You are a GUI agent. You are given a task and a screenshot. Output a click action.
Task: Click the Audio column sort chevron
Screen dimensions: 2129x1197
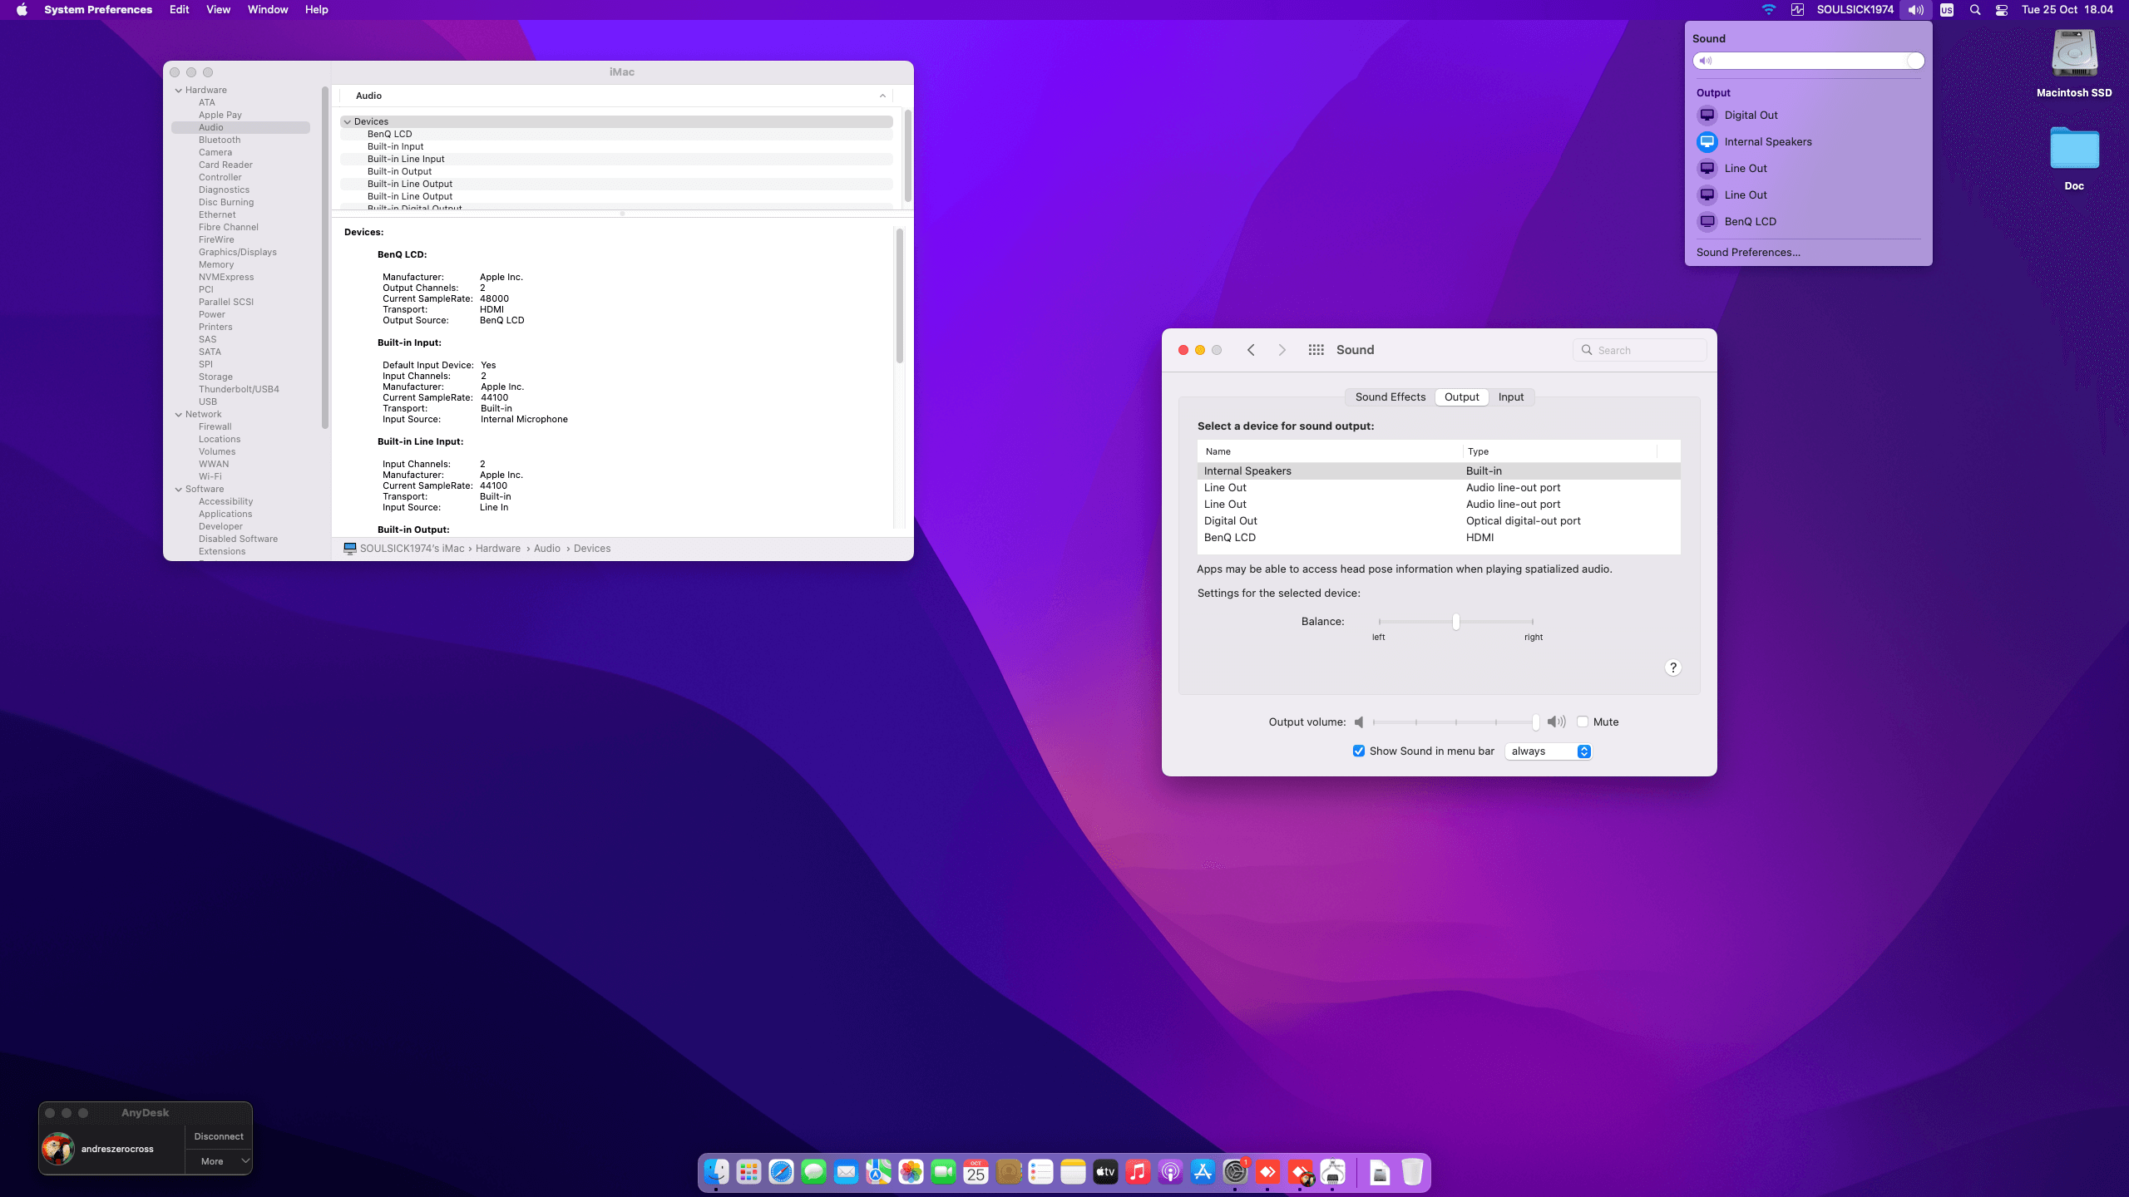point(882,96)
